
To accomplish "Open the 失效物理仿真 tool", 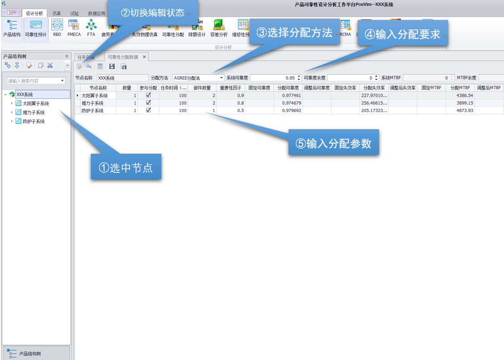I will pos(145,32).
